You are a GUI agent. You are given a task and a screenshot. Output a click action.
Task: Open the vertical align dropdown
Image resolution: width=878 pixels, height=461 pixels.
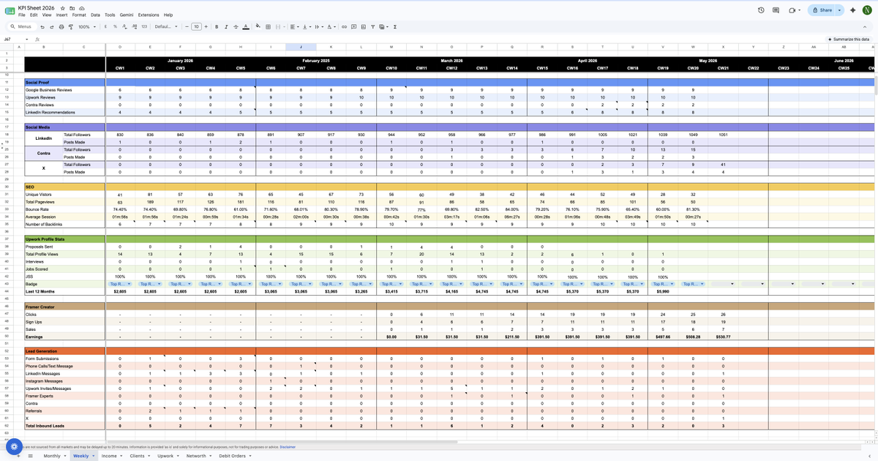click(x=306, y=26)
